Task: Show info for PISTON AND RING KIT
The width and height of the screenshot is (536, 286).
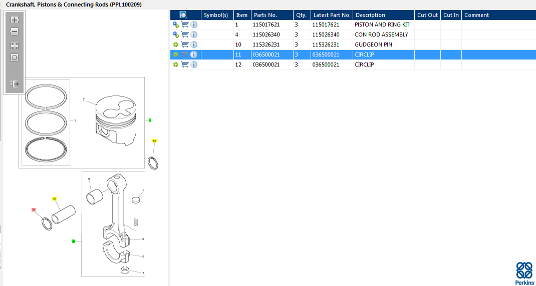Action: click(194, 24)
